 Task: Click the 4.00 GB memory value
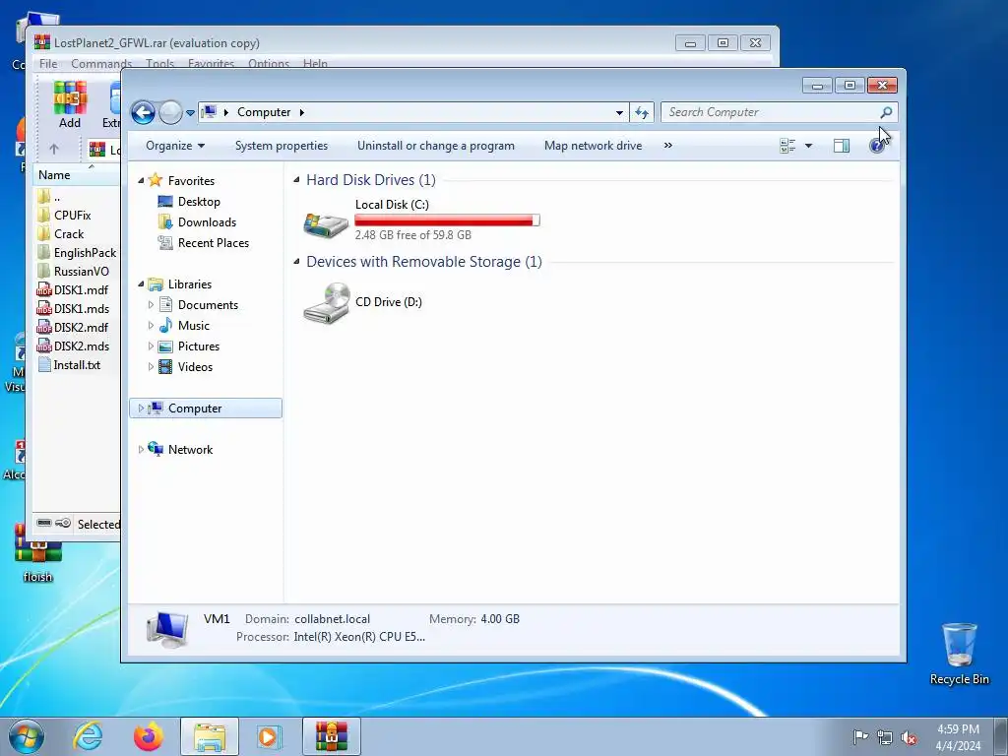pos(500,619)
